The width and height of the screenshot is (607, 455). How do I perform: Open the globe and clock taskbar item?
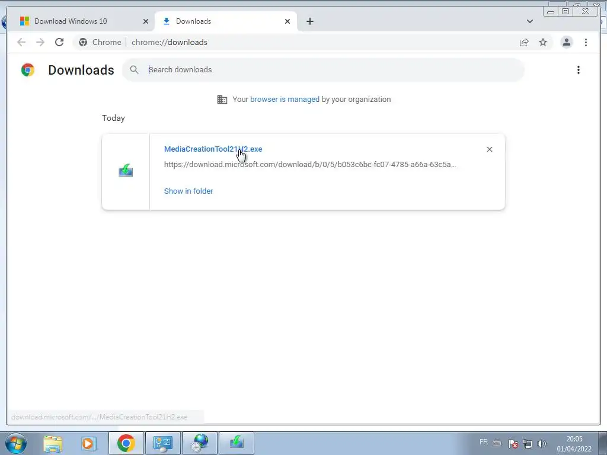coord(200,443)
